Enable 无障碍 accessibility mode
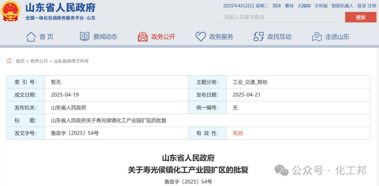This screenshot has width=379, height=186. pos(304,6)
